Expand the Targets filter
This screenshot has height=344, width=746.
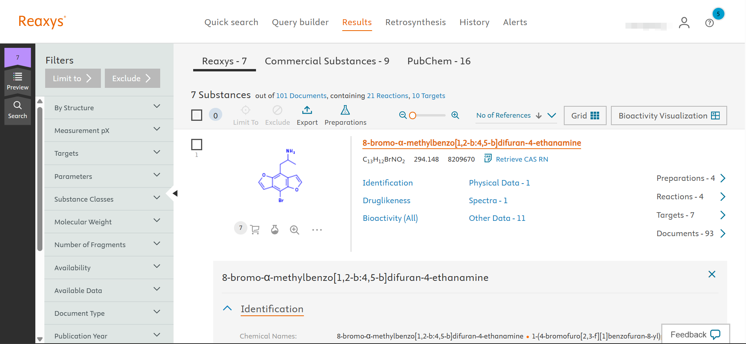tap(109, 153)
